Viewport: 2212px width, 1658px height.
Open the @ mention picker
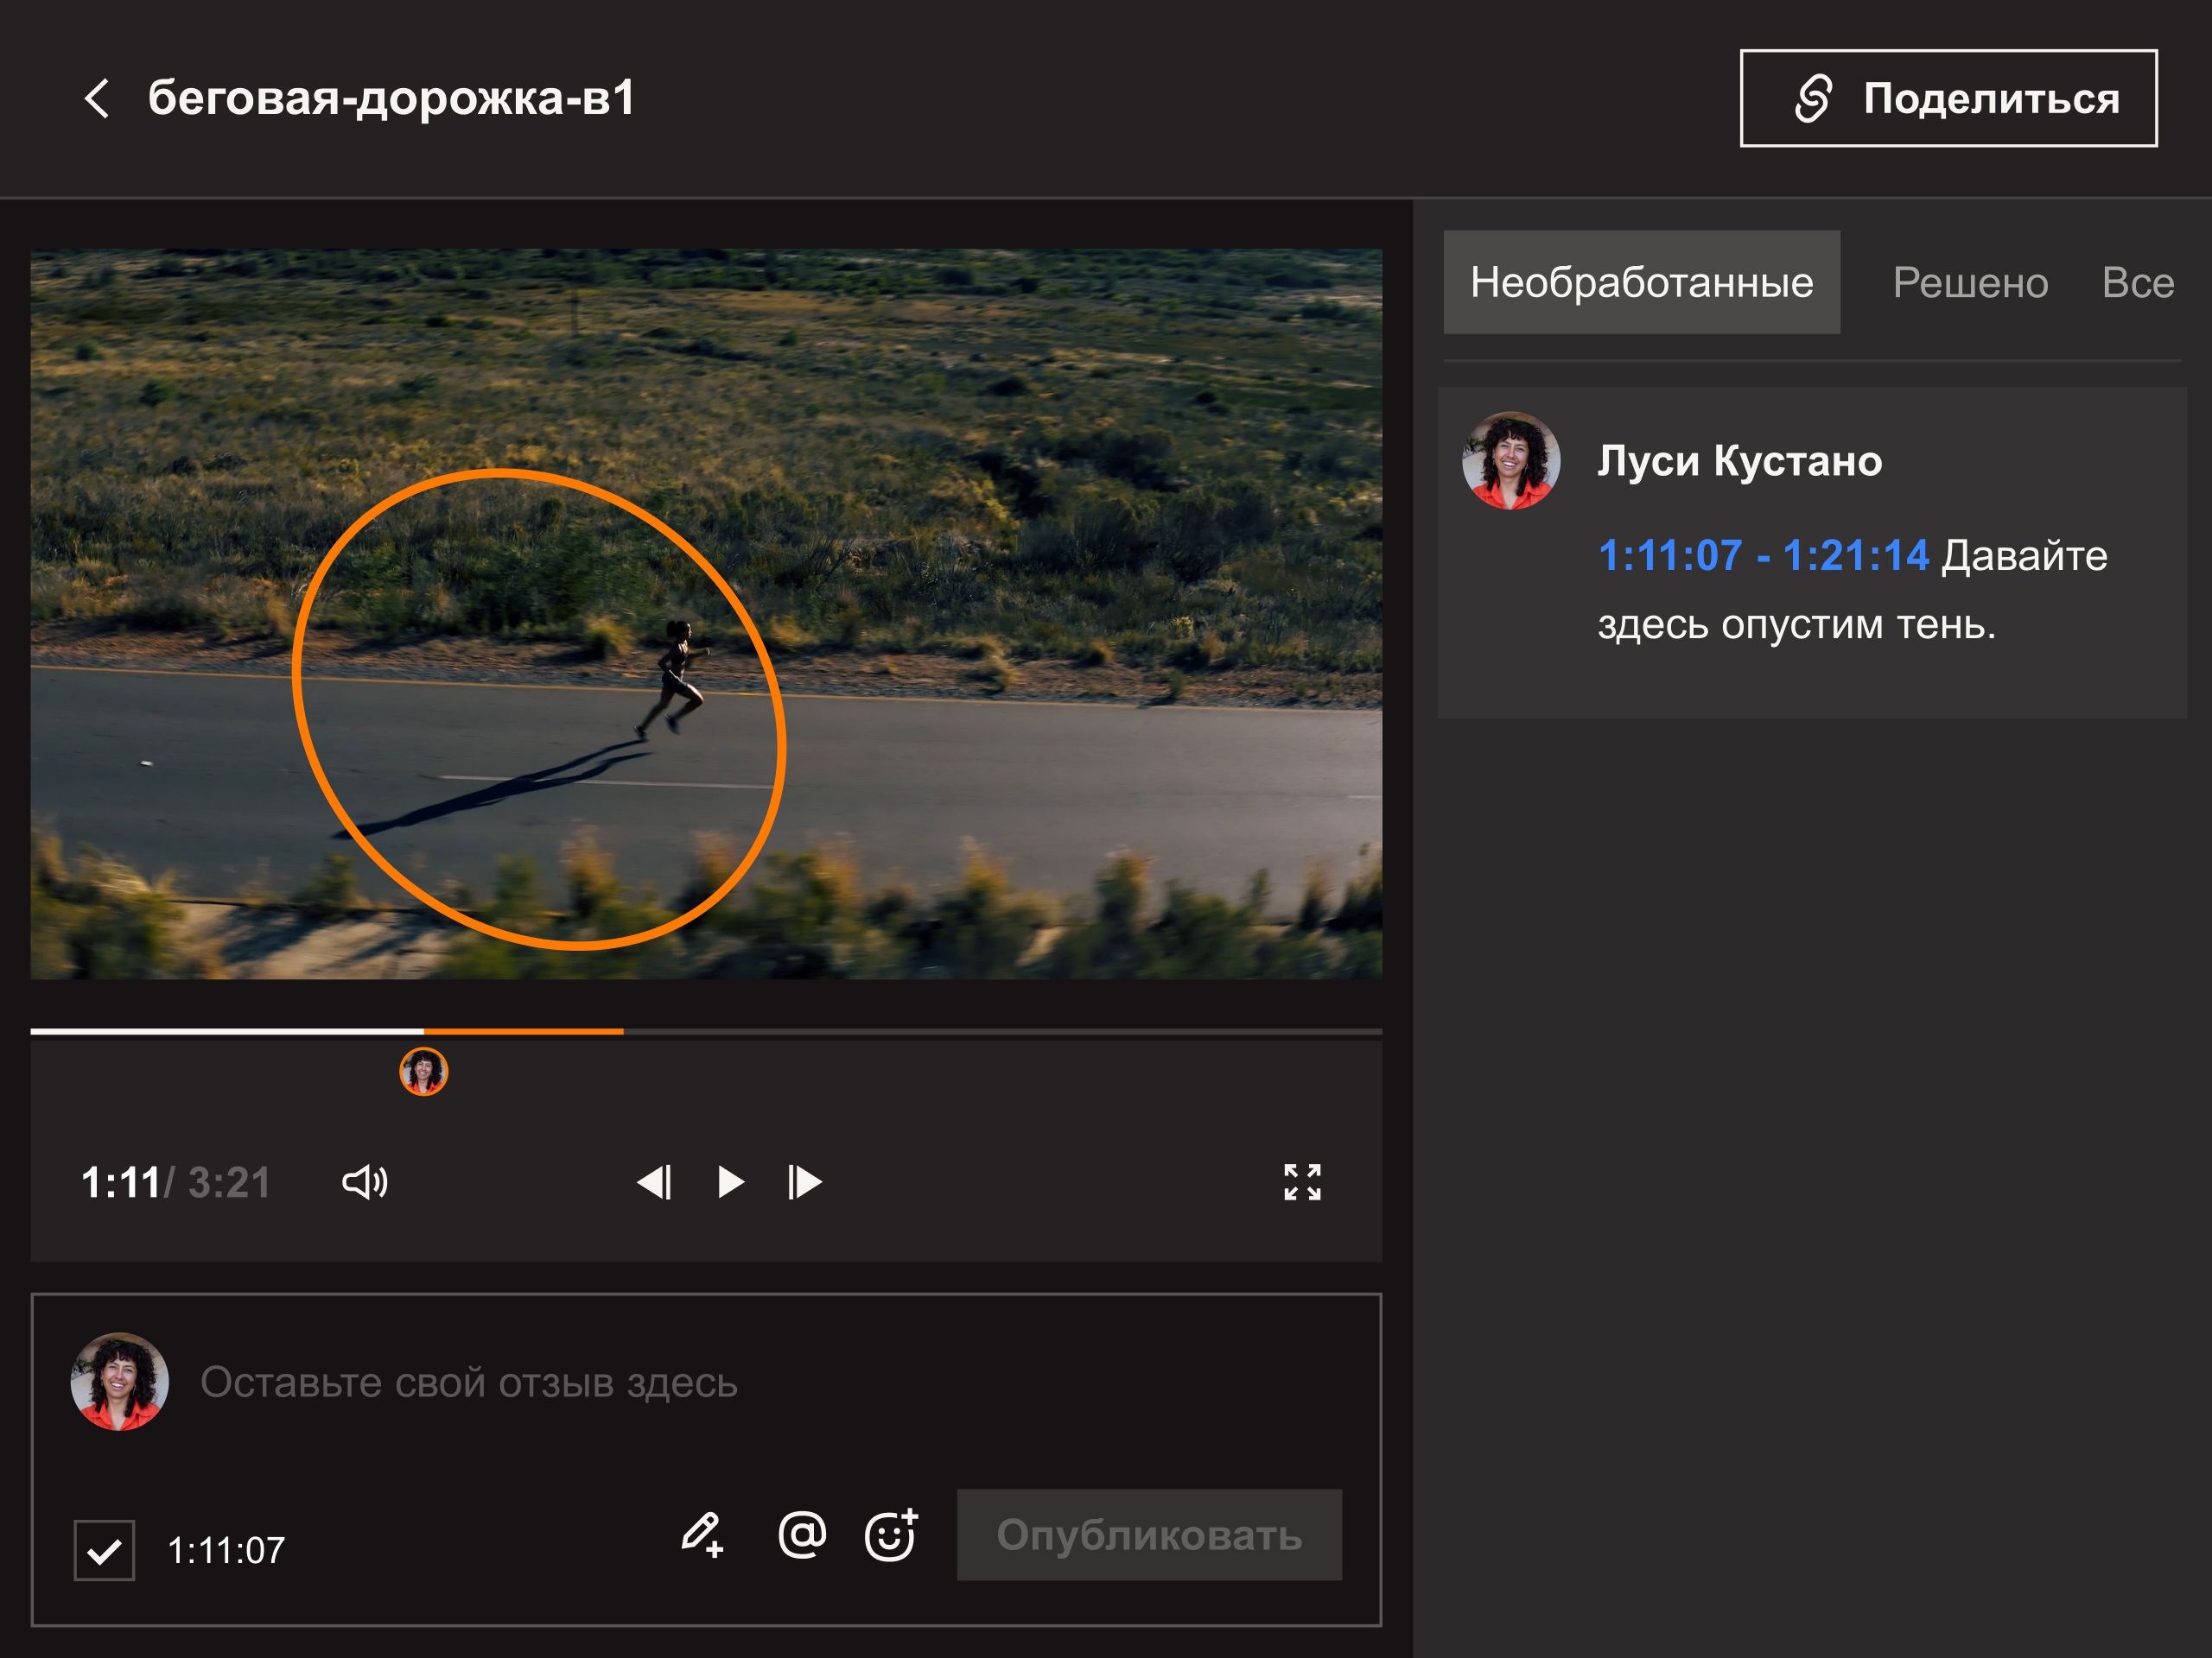(800, 1532)
